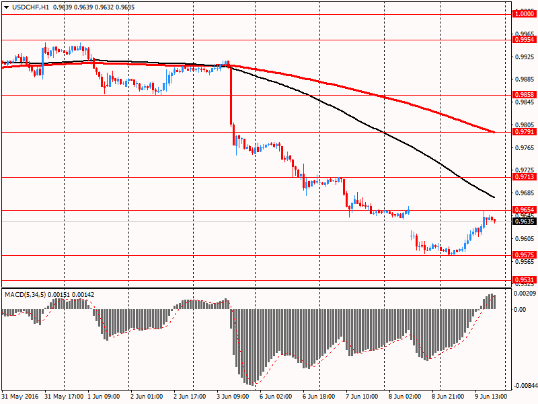Image resolution: width=538 pixels, height=404 pixels.
Task: Click the 31 May 17:00 time label
Action: (64, 397)
